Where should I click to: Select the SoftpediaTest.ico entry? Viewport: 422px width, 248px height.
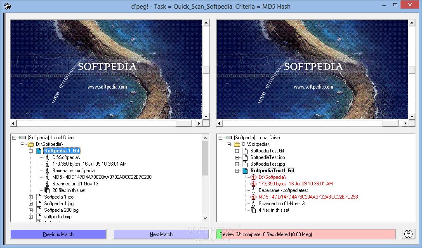(268, 157)
